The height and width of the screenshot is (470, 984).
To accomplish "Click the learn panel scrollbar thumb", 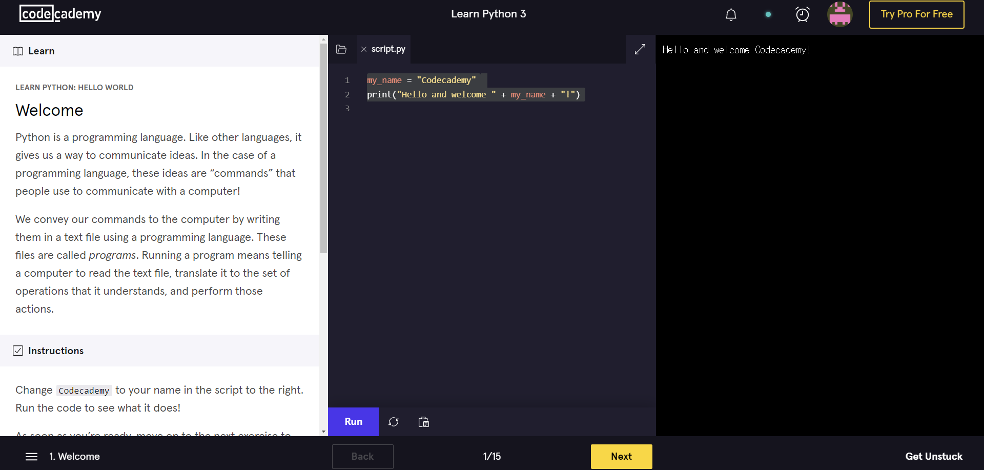I will coord(323,149).
